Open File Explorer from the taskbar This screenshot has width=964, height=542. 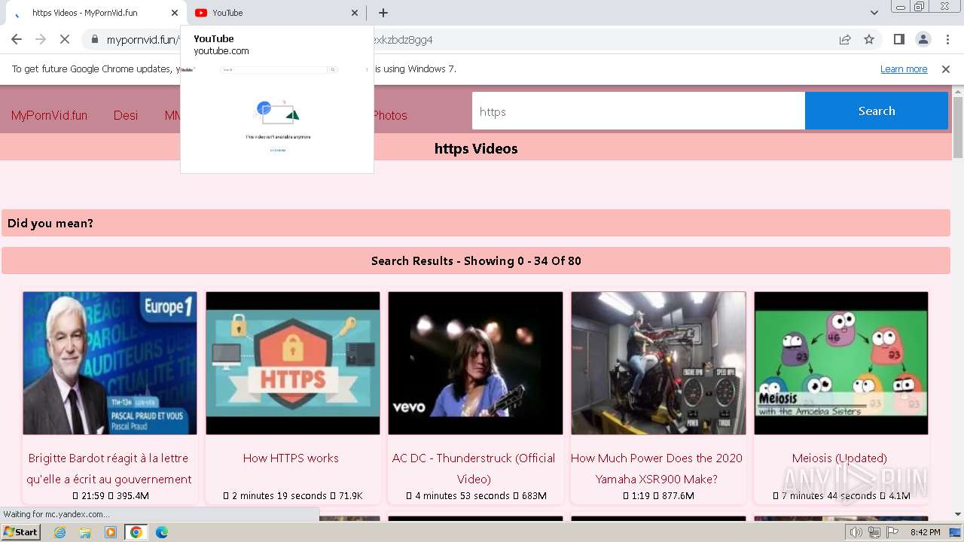(85, 532)
